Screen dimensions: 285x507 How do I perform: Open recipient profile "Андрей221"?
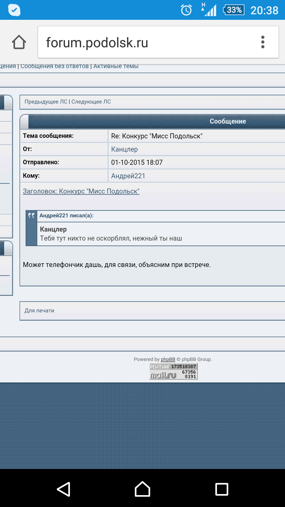(128, 176)
